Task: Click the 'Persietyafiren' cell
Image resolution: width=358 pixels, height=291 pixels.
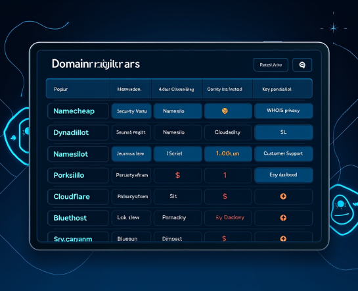Action: coord(131,175)
